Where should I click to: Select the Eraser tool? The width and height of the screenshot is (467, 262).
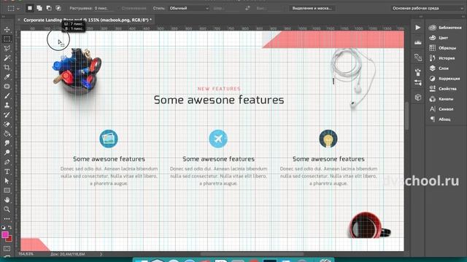pos(7,124)
